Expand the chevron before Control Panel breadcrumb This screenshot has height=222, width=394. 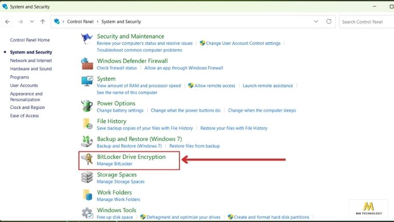tap(63, 22)
